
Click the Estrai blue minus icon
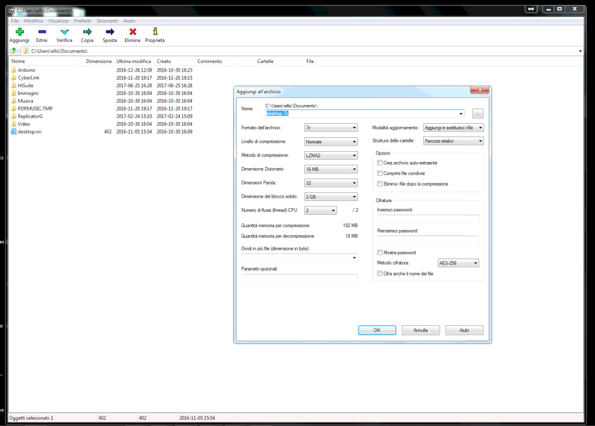click(x=42, y=32)
